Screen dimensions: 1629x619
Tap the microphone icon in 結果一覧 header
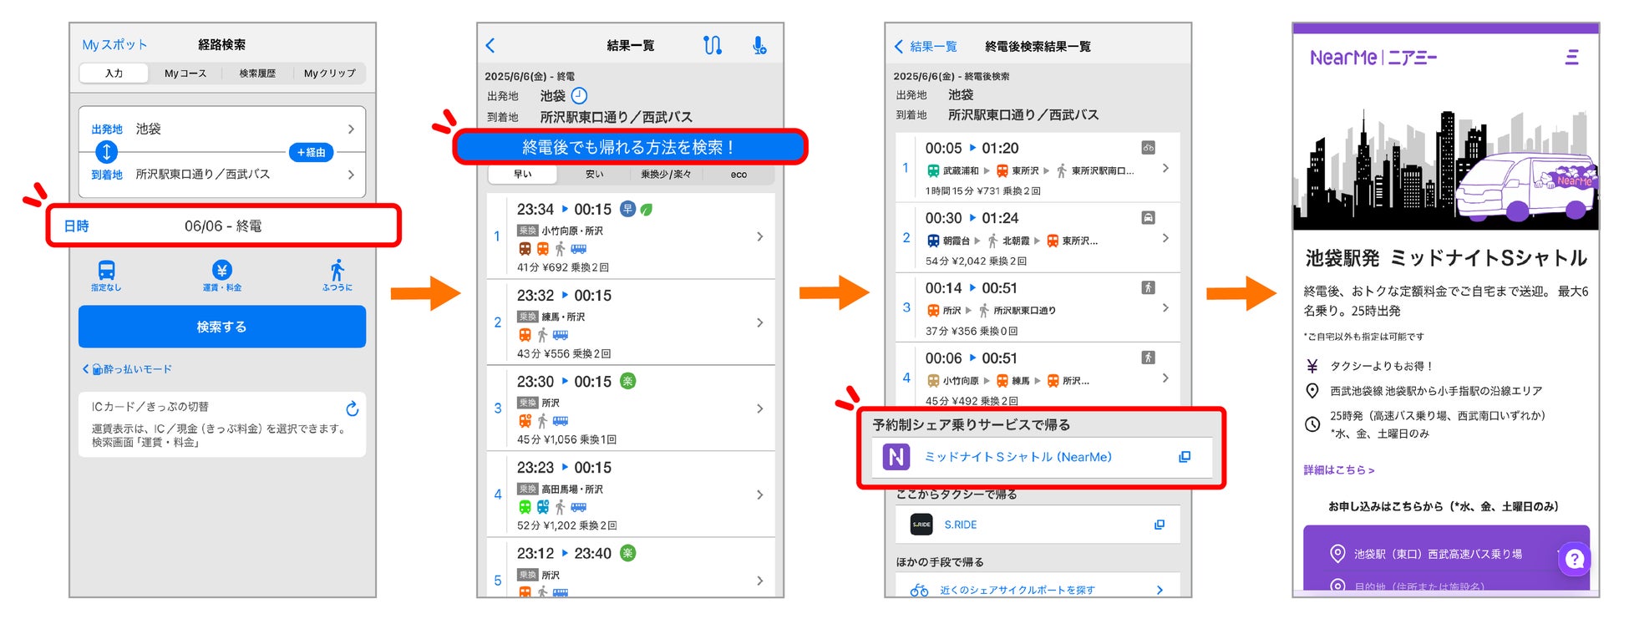coord(759,45)
